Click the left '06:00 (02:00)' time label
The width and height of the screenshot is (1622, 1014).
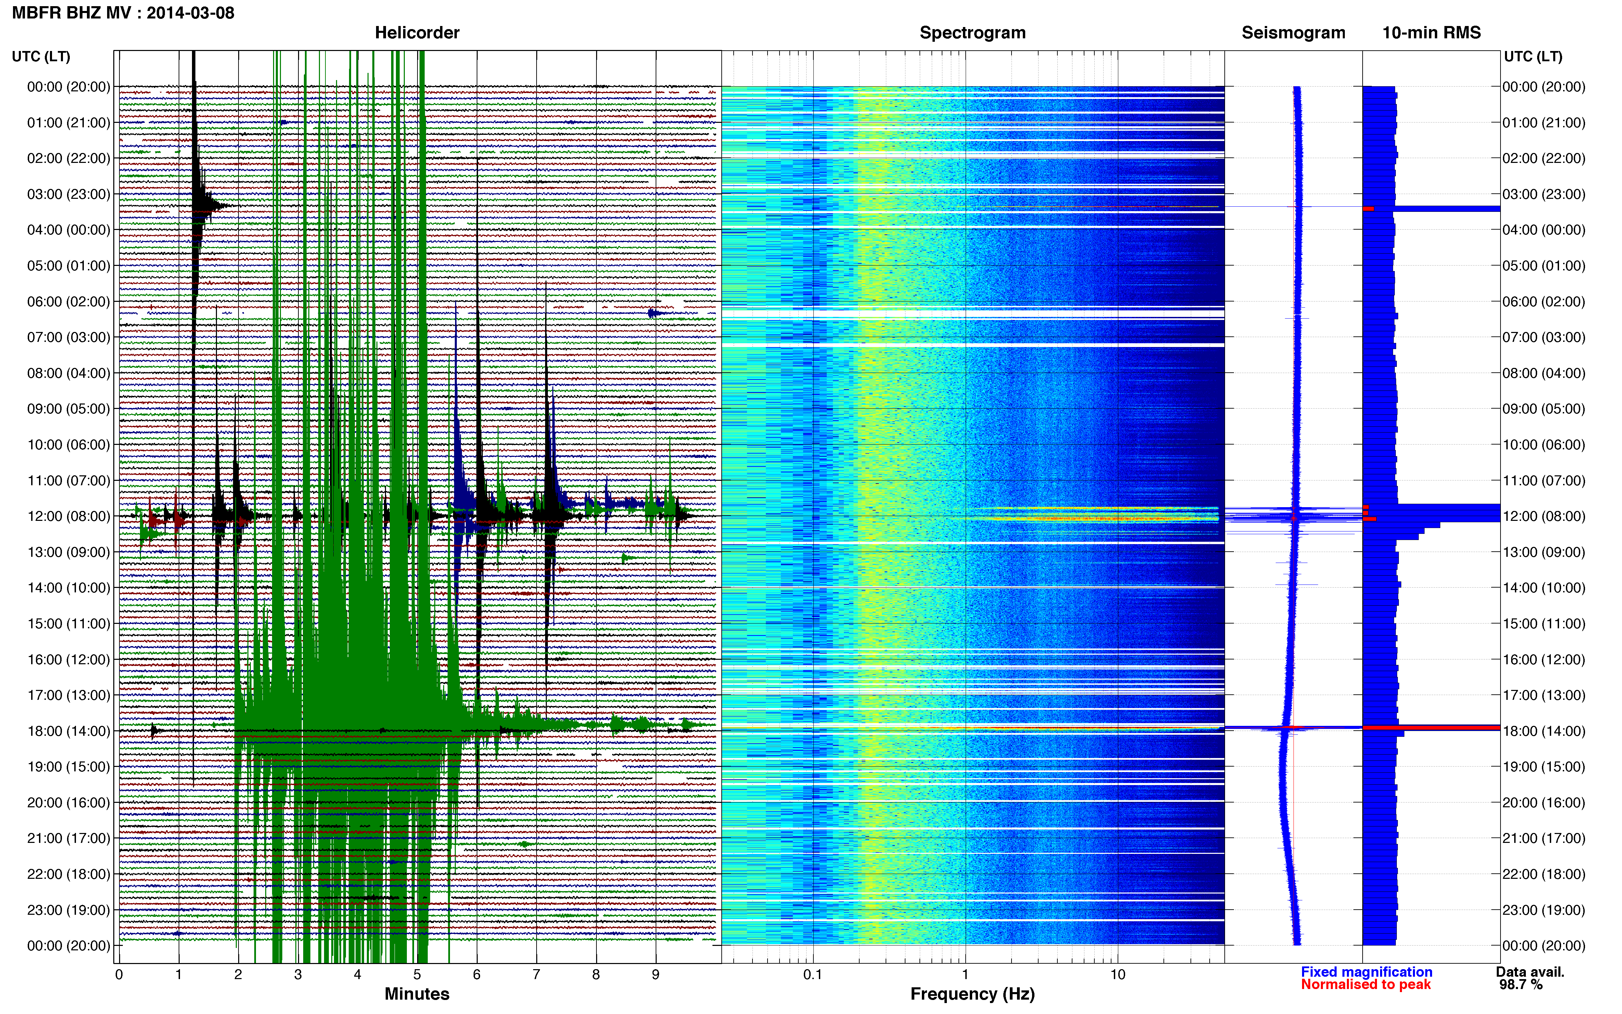click(x=68, y=301)
